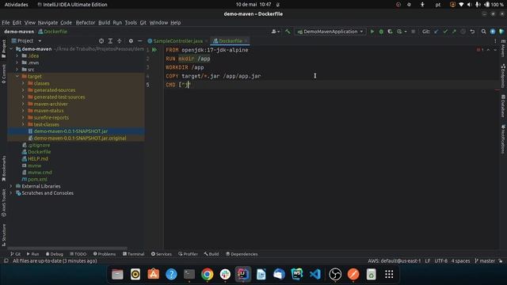The image size is (507, 285).
Task: Click Git Update Project arrow icon
Action: coord(436,32)
